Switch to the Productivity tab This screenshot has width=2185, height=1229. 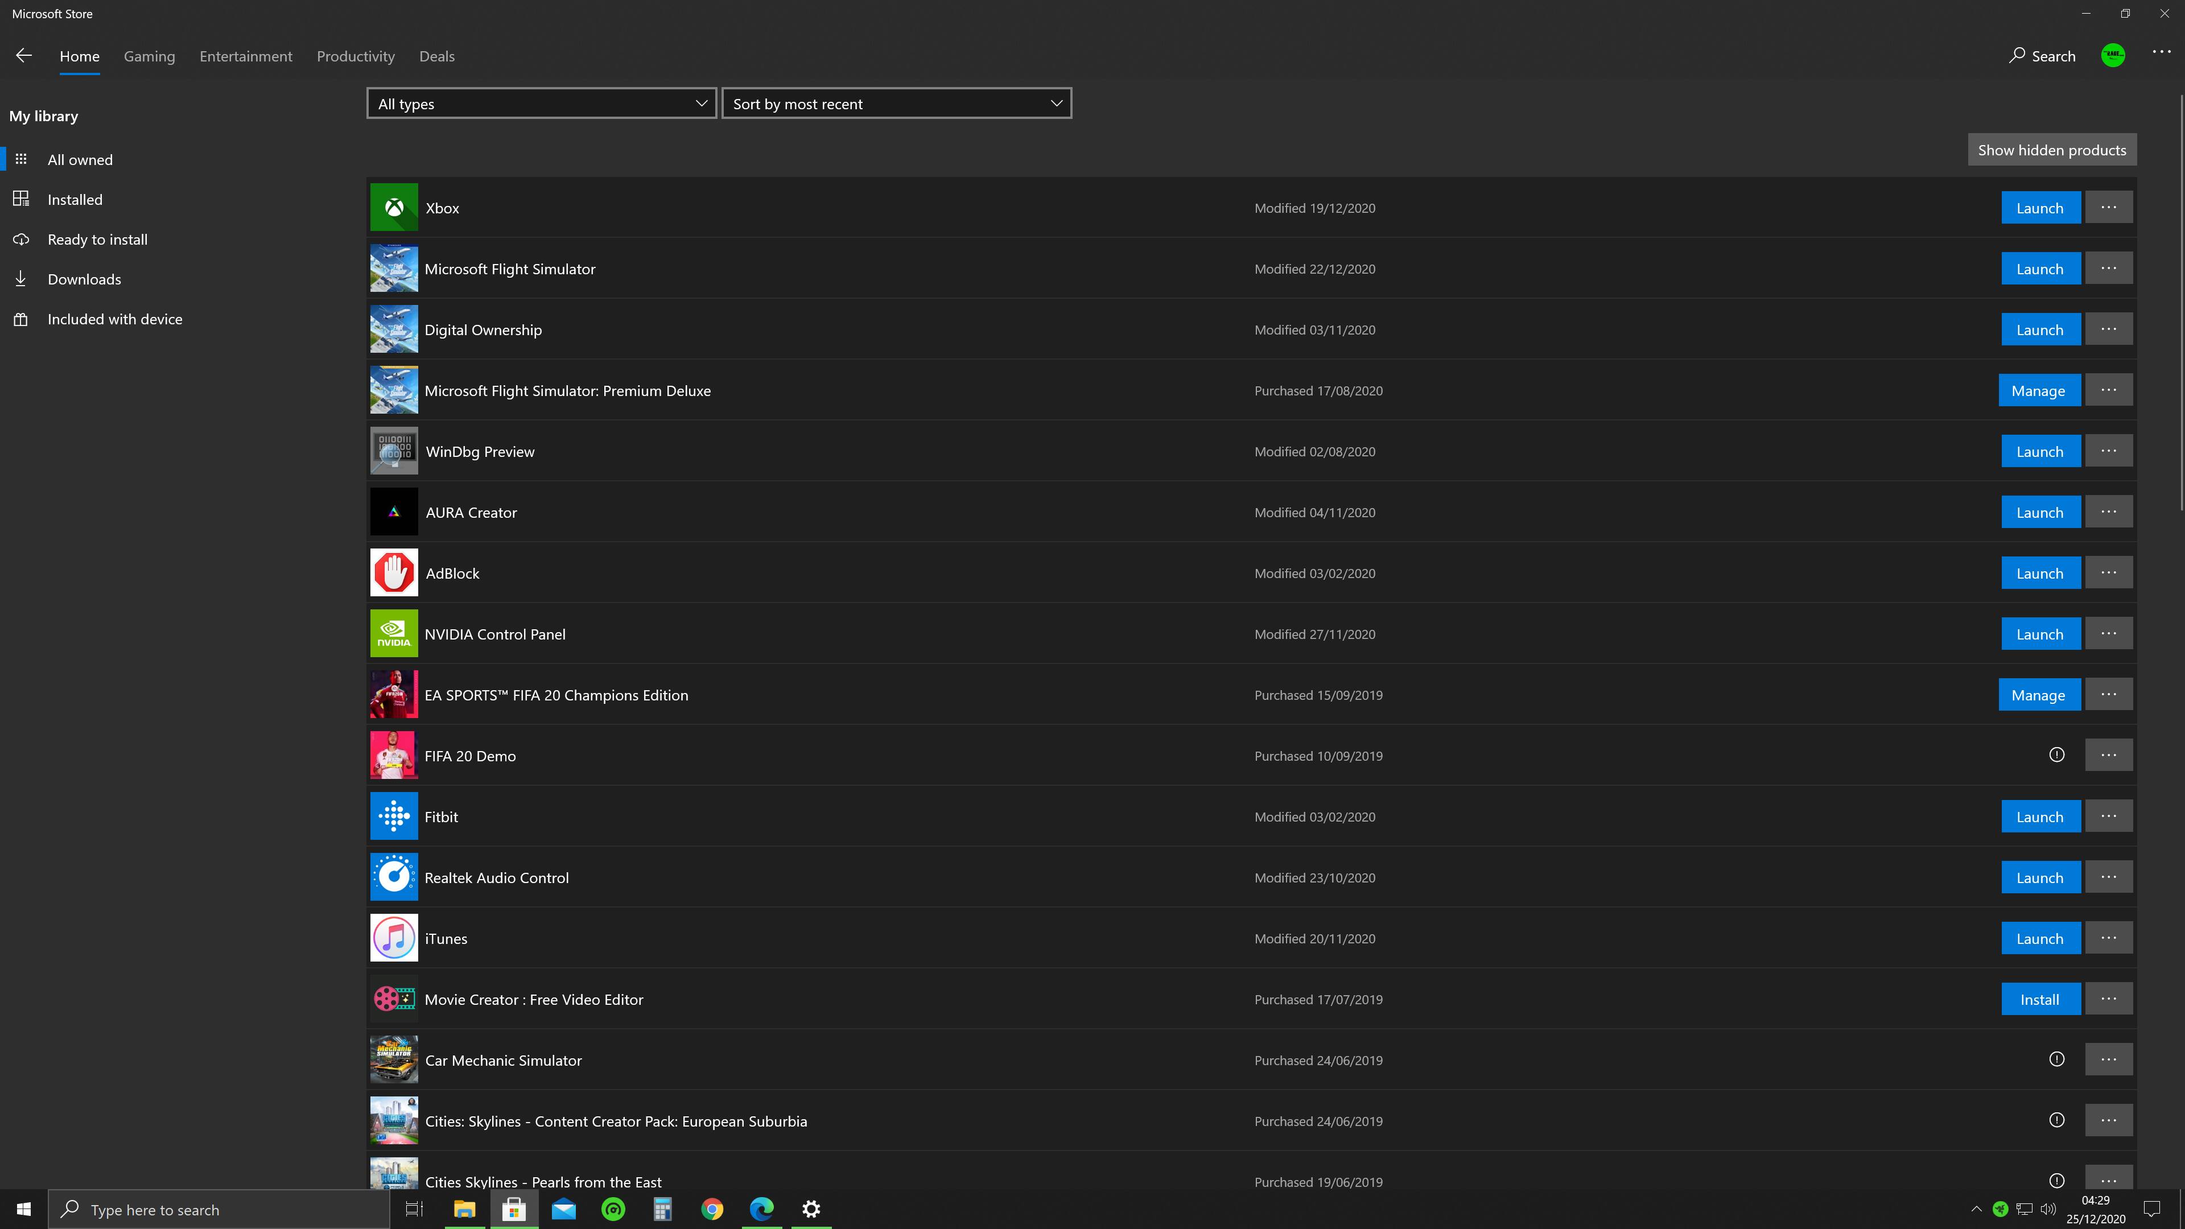tap(356, 56)
